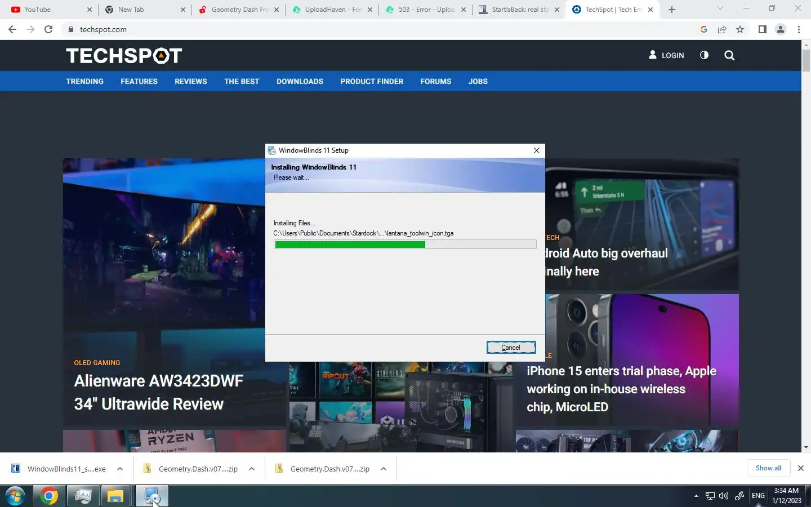Viewport: 811px width, 507px height.
Task: Click the LOGIN link on TechSpot
Action: [666, 55]
